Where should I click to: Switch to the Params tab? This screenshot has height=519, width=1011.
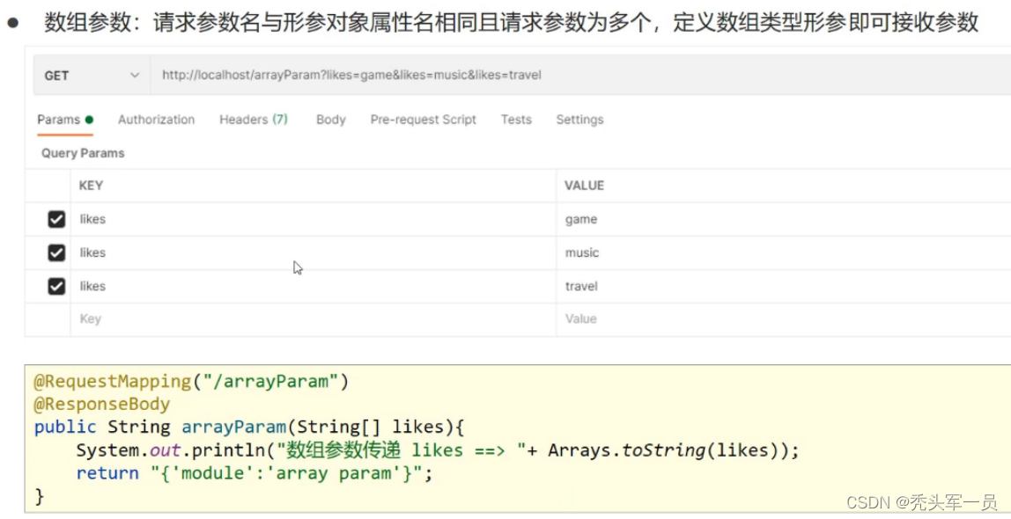[x=60, y=120]
